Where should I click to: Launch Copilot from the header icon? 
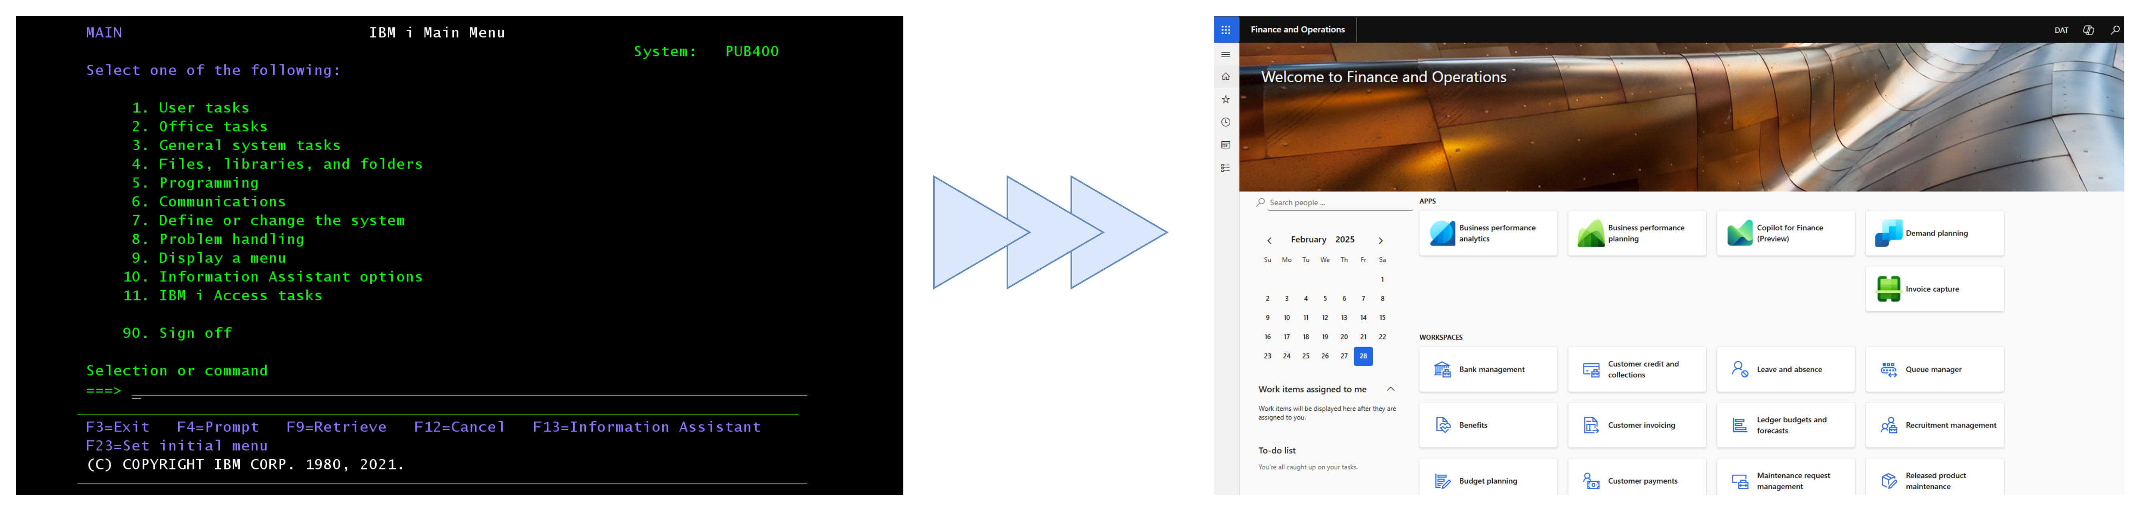(2088, 29)
